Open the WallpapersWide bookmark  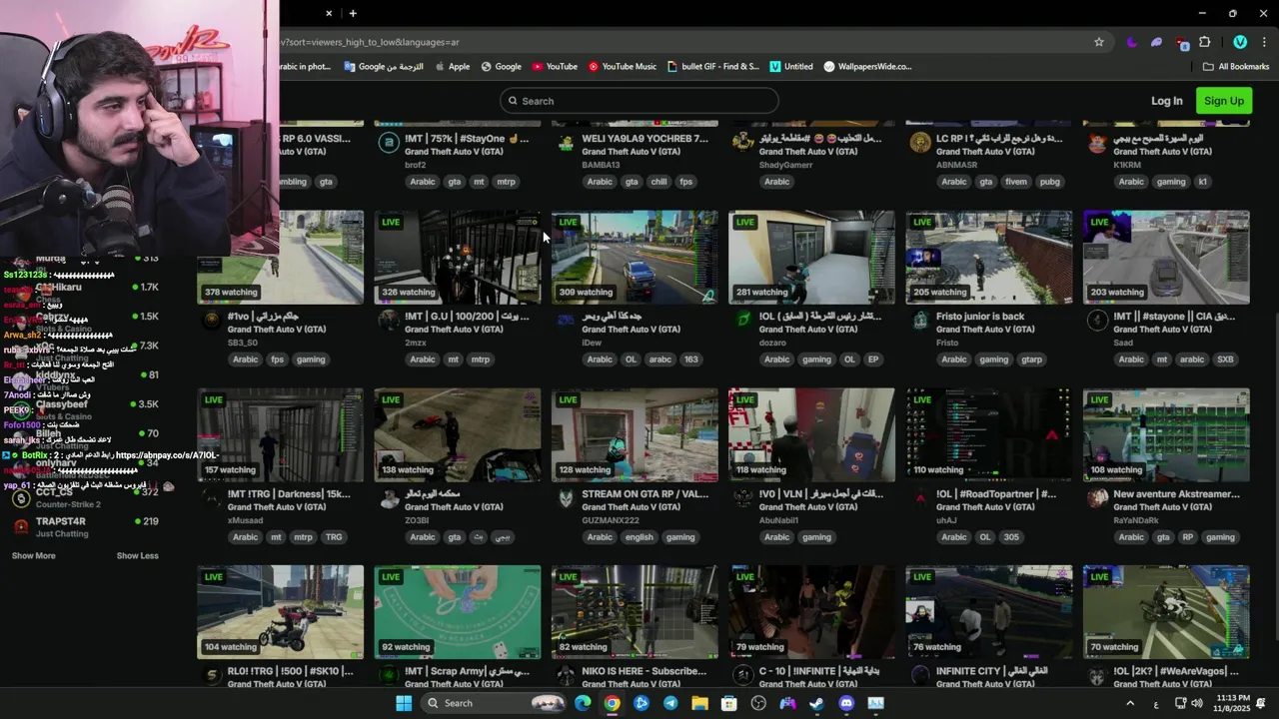click(867, 67)
